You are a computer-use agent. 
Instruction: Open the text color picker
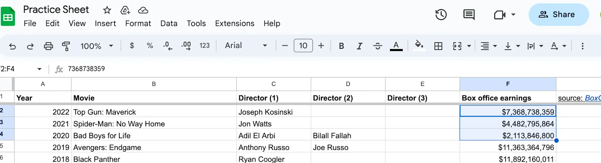396,46
